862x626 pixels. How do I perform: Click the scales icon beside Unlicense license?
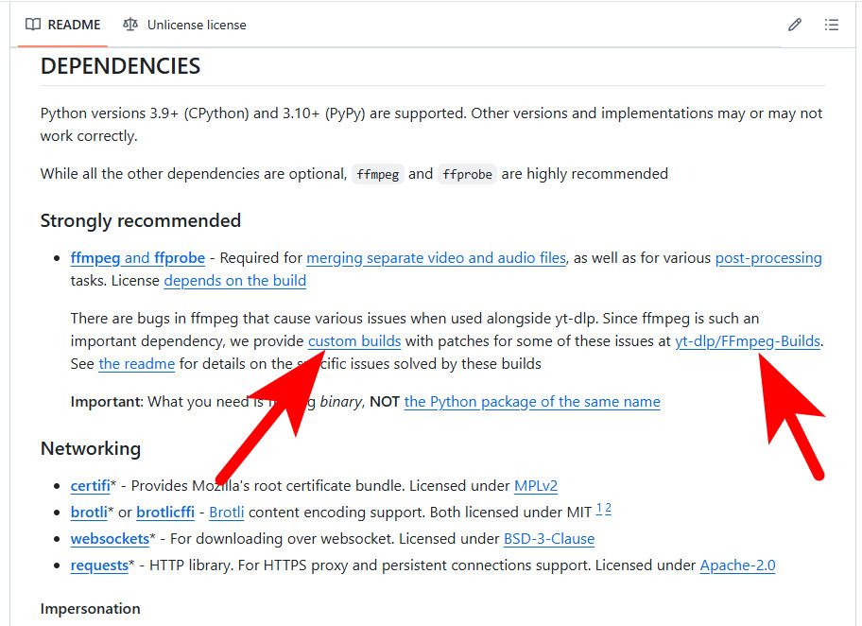tap(130, 25)
